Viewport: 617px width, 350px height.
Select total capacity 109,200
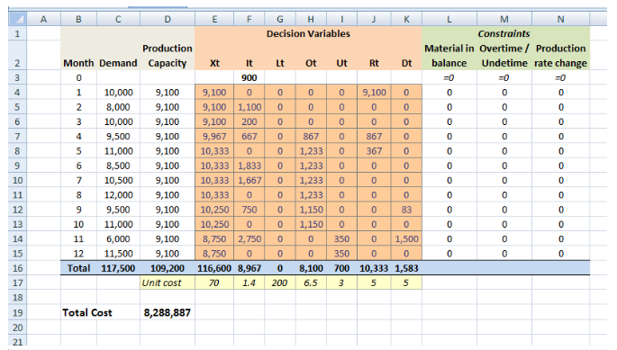(168, 268)
